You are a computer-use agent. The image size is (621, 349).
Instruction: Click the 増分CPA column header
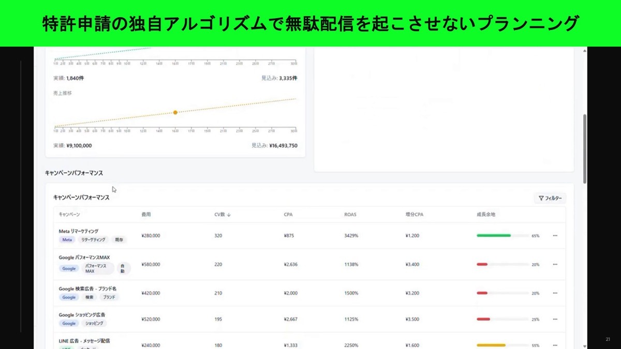click(415, 215)
